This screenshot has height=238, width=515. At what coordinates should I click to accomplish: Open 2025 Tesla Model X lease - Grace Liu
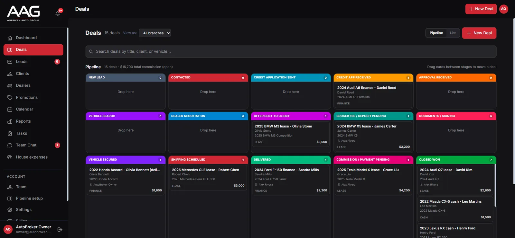point(373,180)
